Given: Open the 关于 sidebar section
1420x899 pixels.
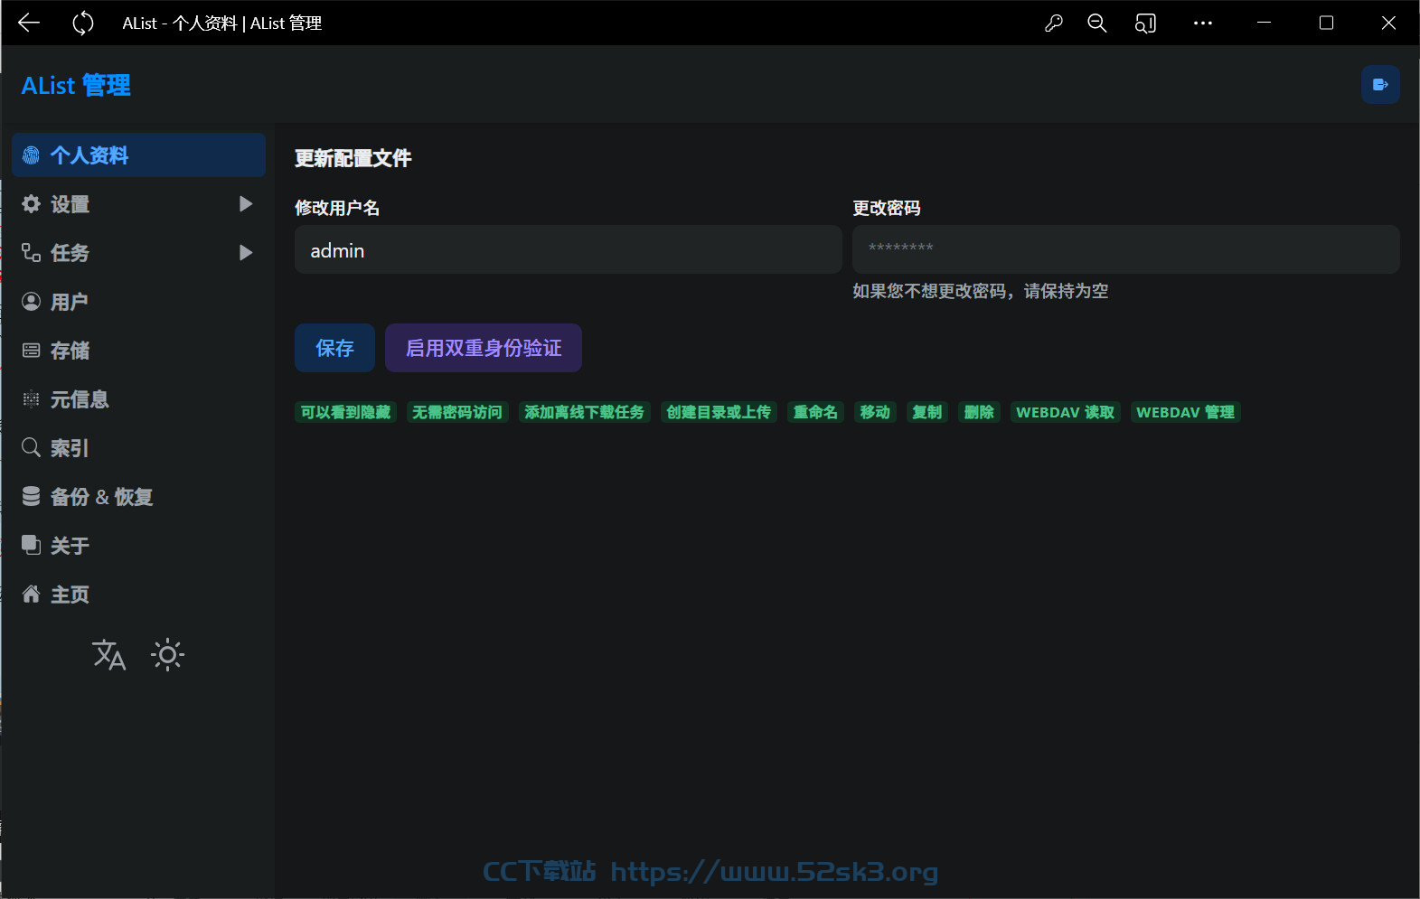Looking at the screenshot, I should pos(139,546).
